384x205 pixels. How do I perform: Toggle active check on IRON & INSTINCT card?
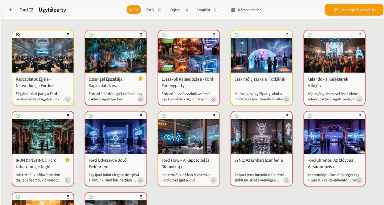(x=18, y=115)
